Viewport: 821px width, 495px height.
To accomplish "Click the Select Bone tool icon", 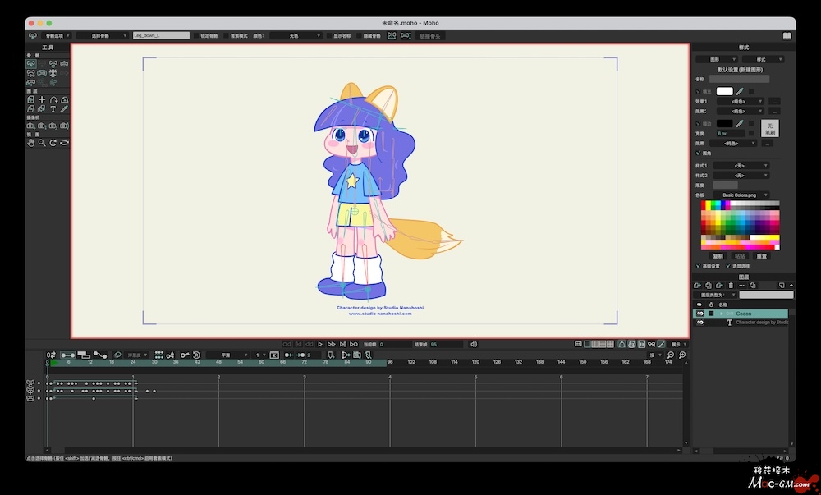I will tap(31, 63).
